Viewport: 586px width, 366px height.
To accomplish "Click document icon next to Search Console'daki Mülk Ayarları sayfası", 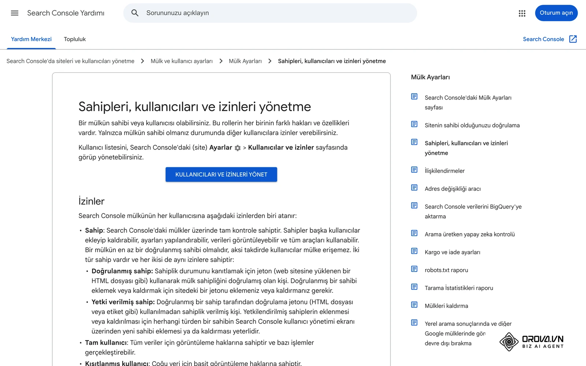I will (414, 97).
